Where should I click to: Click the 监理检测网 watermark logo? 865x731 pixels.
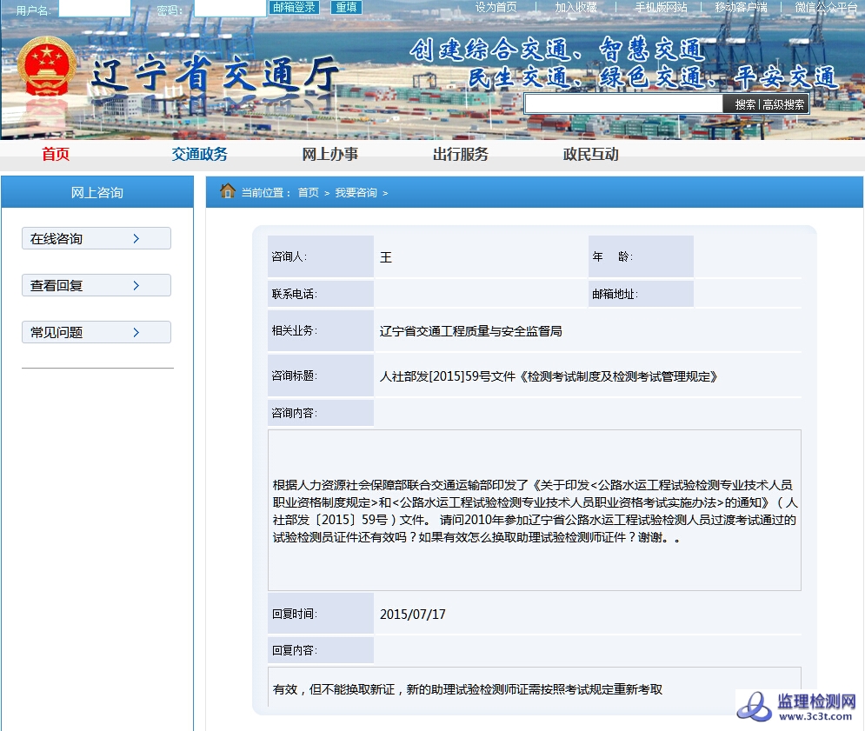coord(798,708)
